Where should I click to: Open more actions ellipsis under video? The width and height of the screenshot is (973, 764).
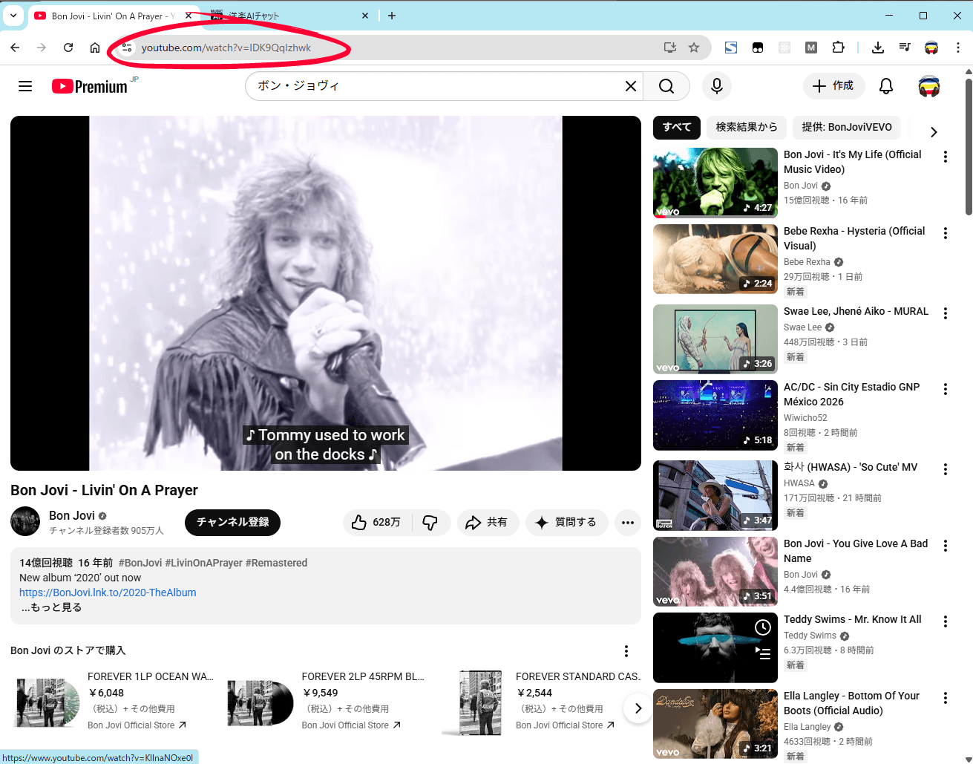coord(628,523)
